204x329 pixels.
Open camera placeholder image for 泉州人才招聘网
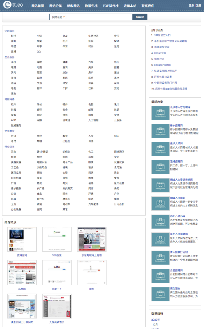coord(160,240)
